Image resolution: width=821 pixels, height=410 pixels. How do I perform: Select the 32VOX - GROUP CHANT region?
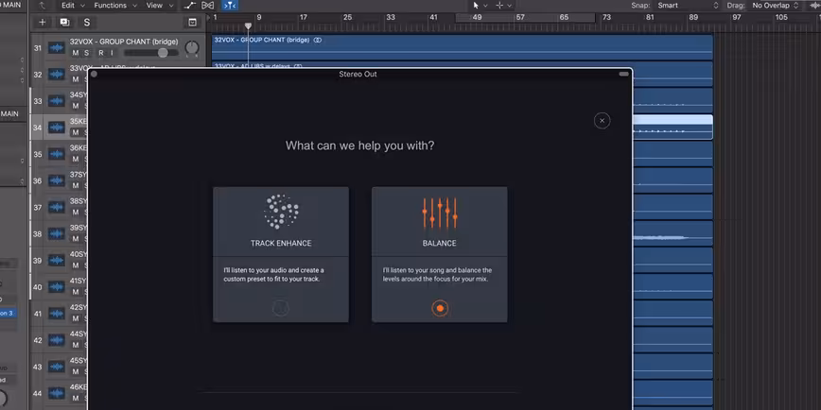463,47
